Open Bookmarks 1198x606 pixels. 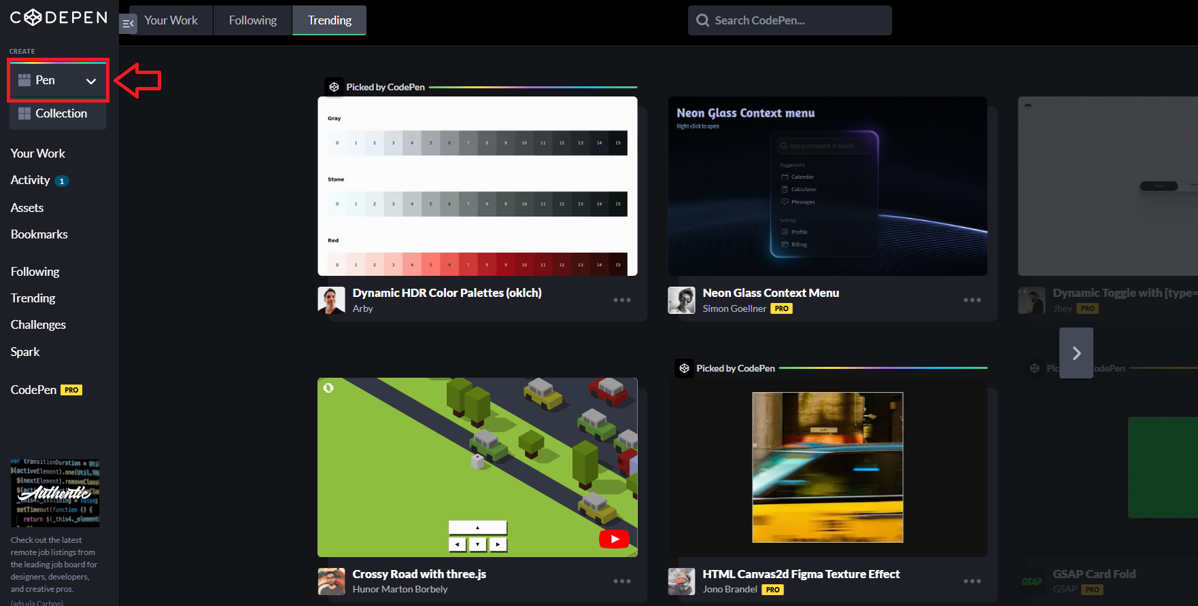[39, 234]
